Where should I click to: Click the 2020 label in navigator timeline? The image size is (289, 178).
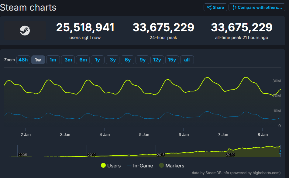coord(230,155)
